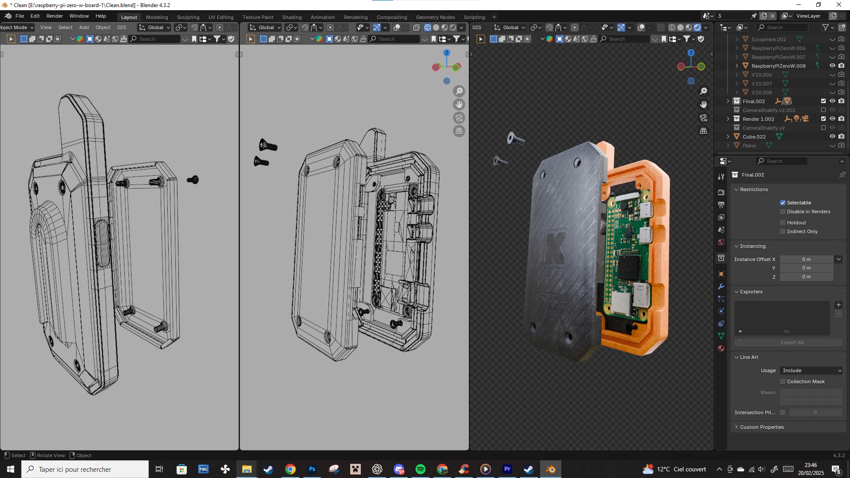Image resolution: width=850 pixels, height=478 pixels.
Task: Uncheck Final.002 view layer exclude checkbox
Action: click(x=823, y=101)
